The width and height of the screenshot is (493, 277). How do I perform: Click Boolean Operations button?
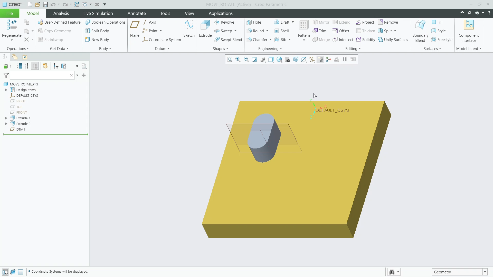(105, 22)
